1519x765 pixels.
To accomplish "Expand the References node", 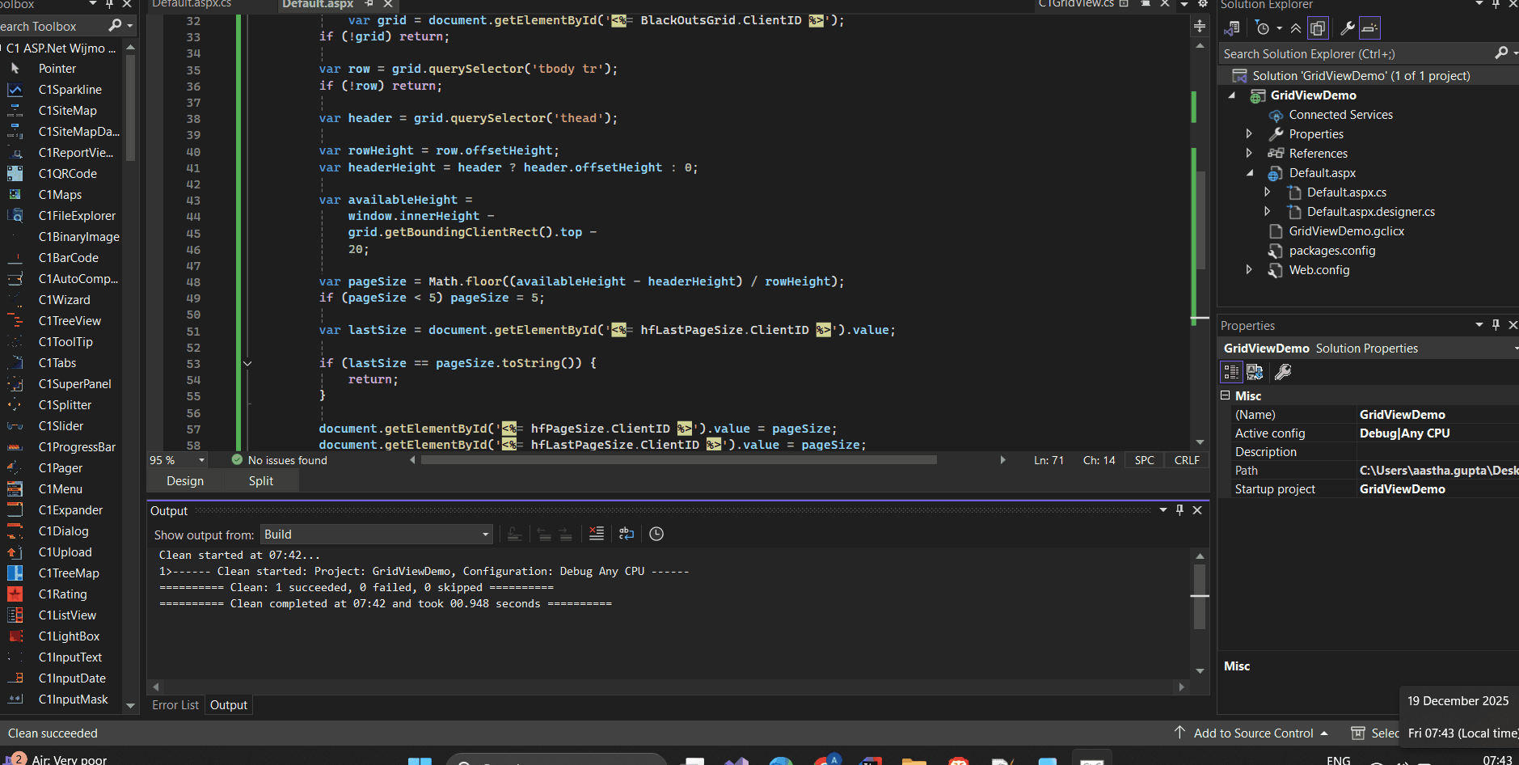I will (x=1249, y=154).
